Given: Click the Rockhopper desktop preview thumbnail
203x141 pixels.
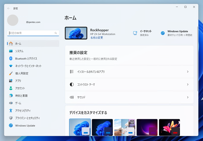Looking at the screenshot, I should (x=76, y=33).
